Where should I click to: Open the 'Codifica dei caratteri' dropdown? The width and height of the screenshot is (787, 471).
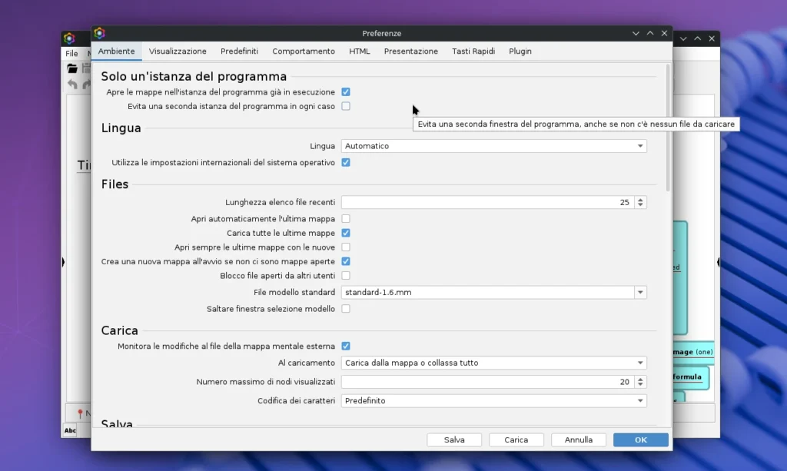click(493, 400)
